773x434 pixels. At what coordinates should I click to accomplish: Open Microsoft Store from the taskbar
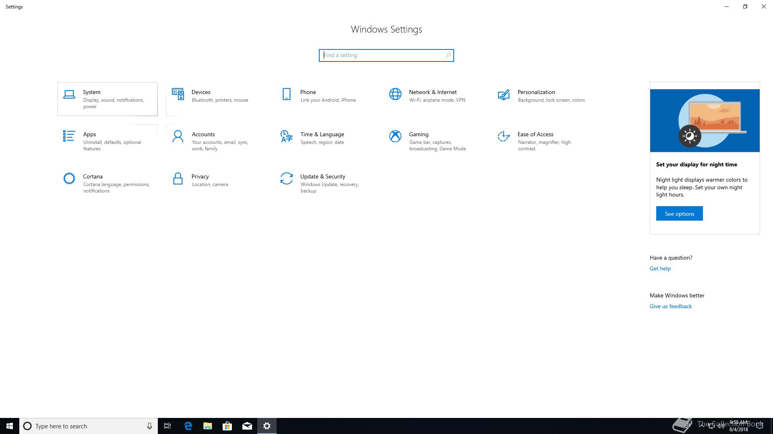click(227, 426)
